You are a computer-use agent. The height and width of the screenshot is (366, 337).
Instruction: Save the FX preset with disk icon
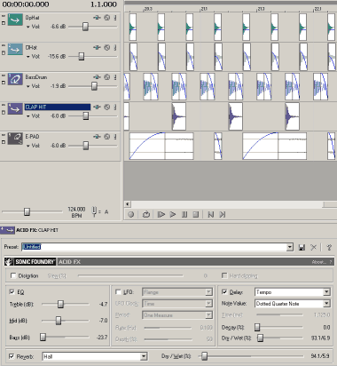point(302,247)
